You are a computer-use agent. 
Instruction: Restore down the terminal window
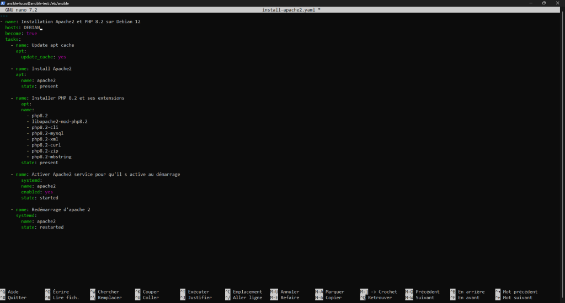click(543, 3)
